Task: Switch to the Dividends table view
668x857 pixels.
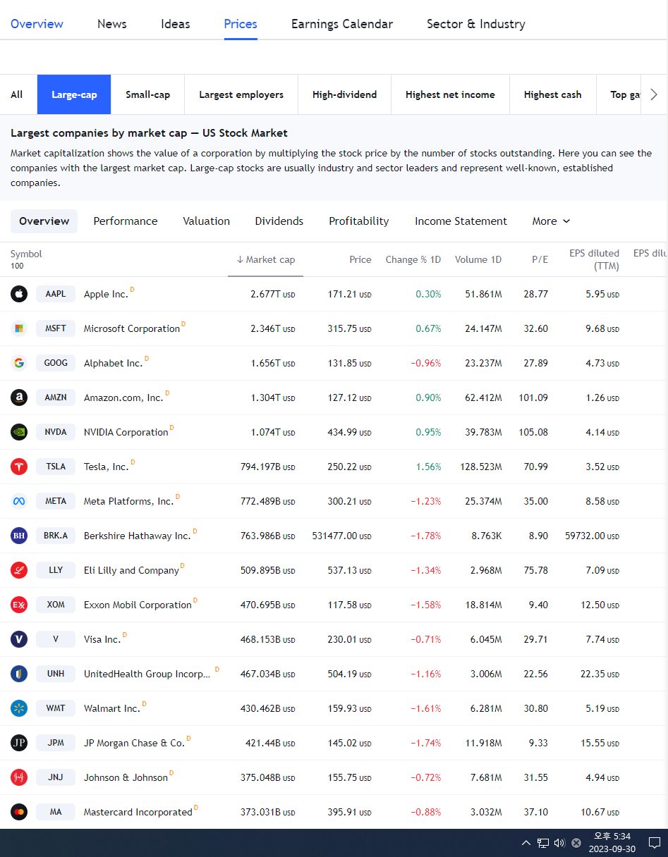Action: [279, 221]
